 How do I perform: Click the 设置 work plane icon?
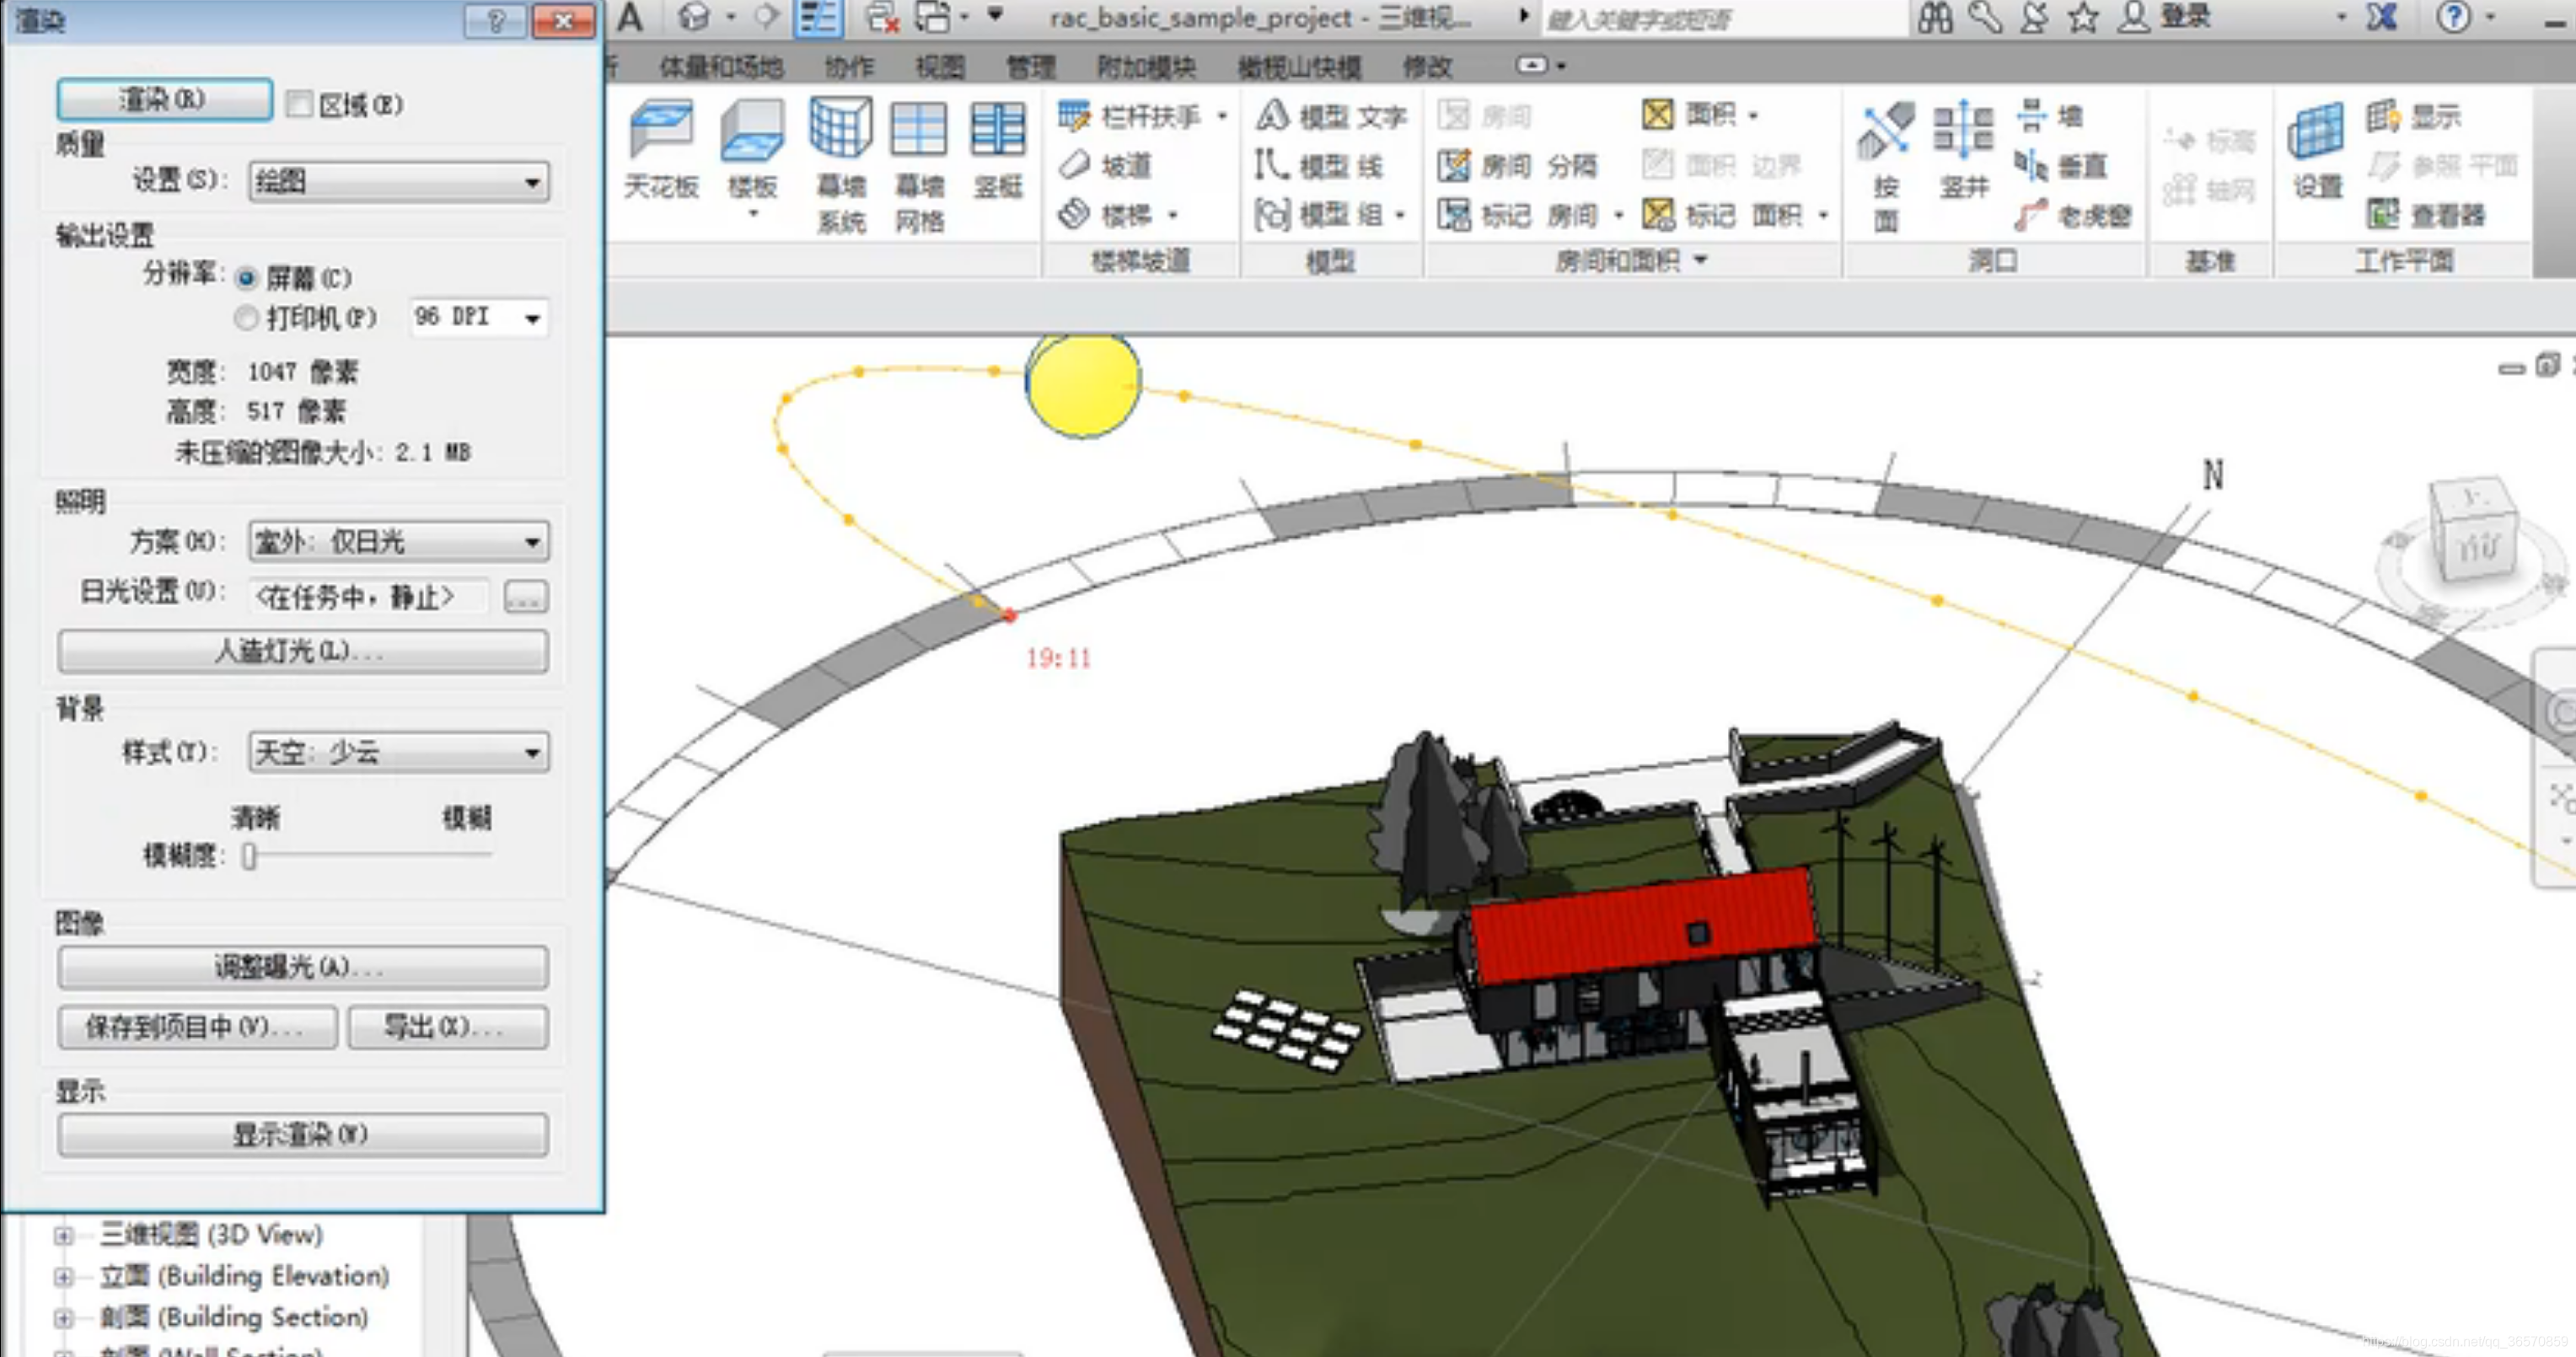point(2315,132)
